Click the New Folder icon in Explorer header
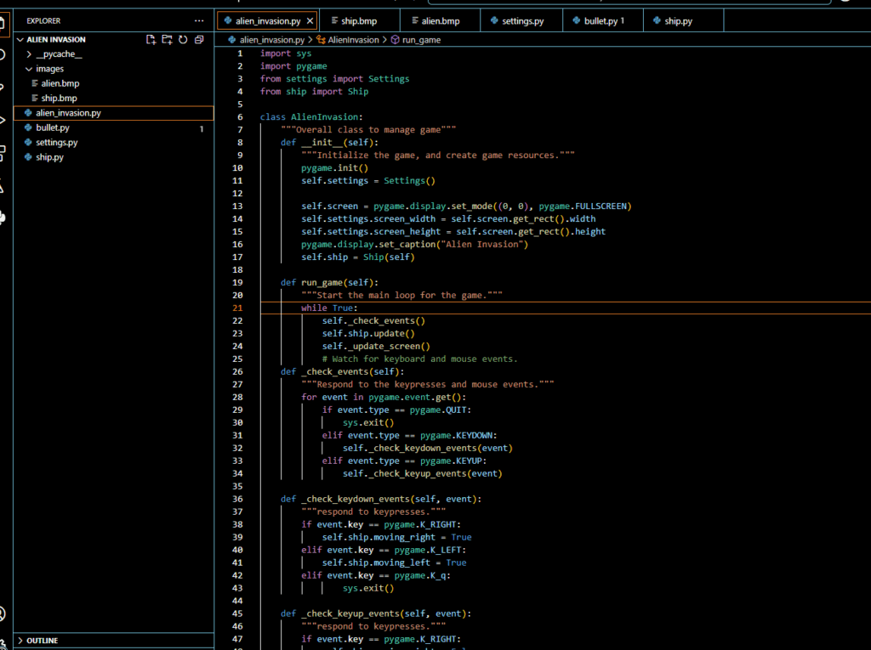Viewport: 871px width, 650px height. tap(167, 40)
